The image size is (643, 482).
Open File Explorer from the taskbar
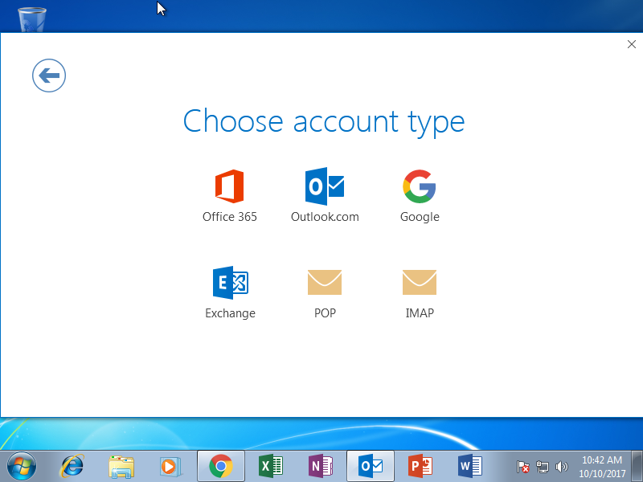click(121, 467)
